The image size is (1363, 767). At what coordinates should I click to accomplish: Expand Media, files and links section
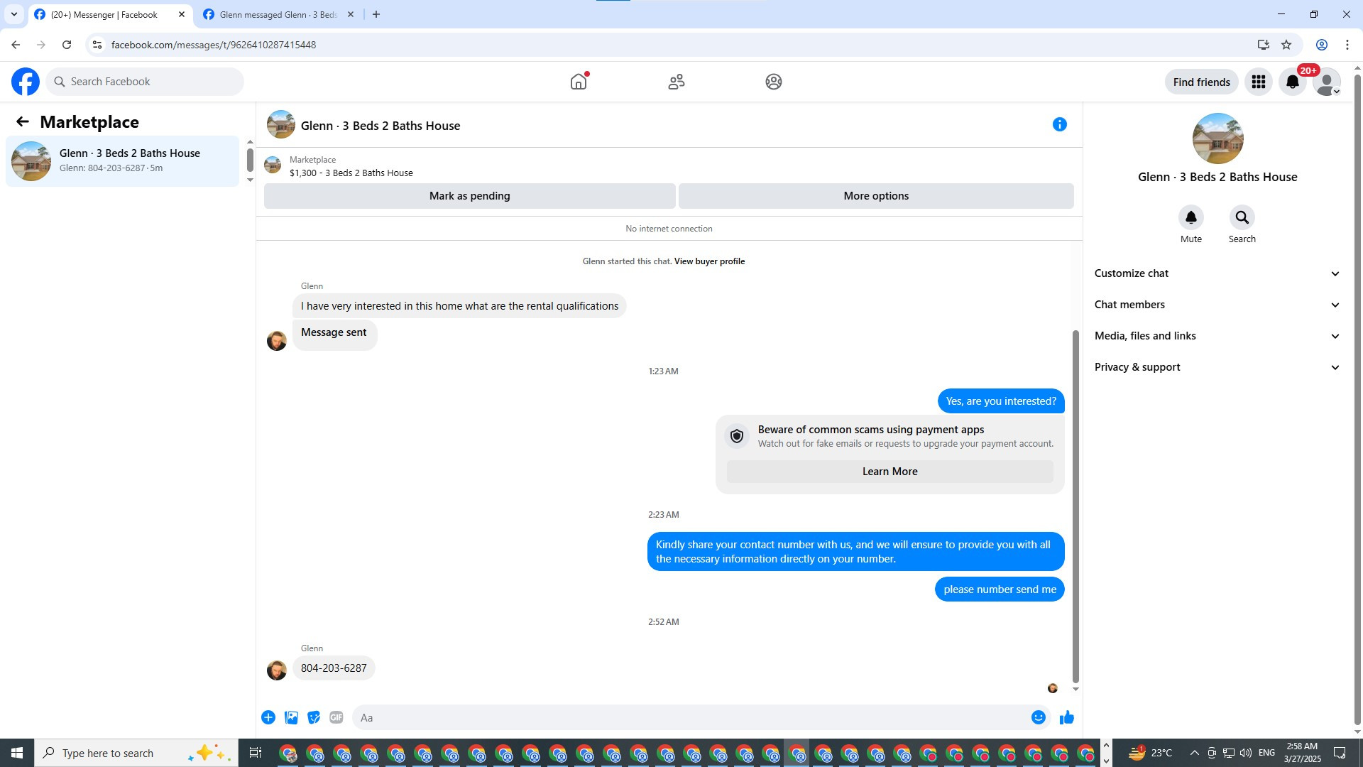[x=1217, y=336]
